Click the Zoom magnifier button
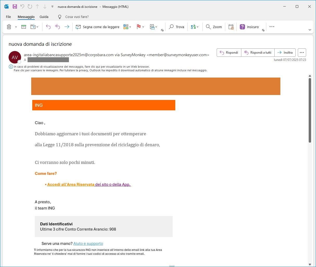The image size is (316, 267). 214,27
